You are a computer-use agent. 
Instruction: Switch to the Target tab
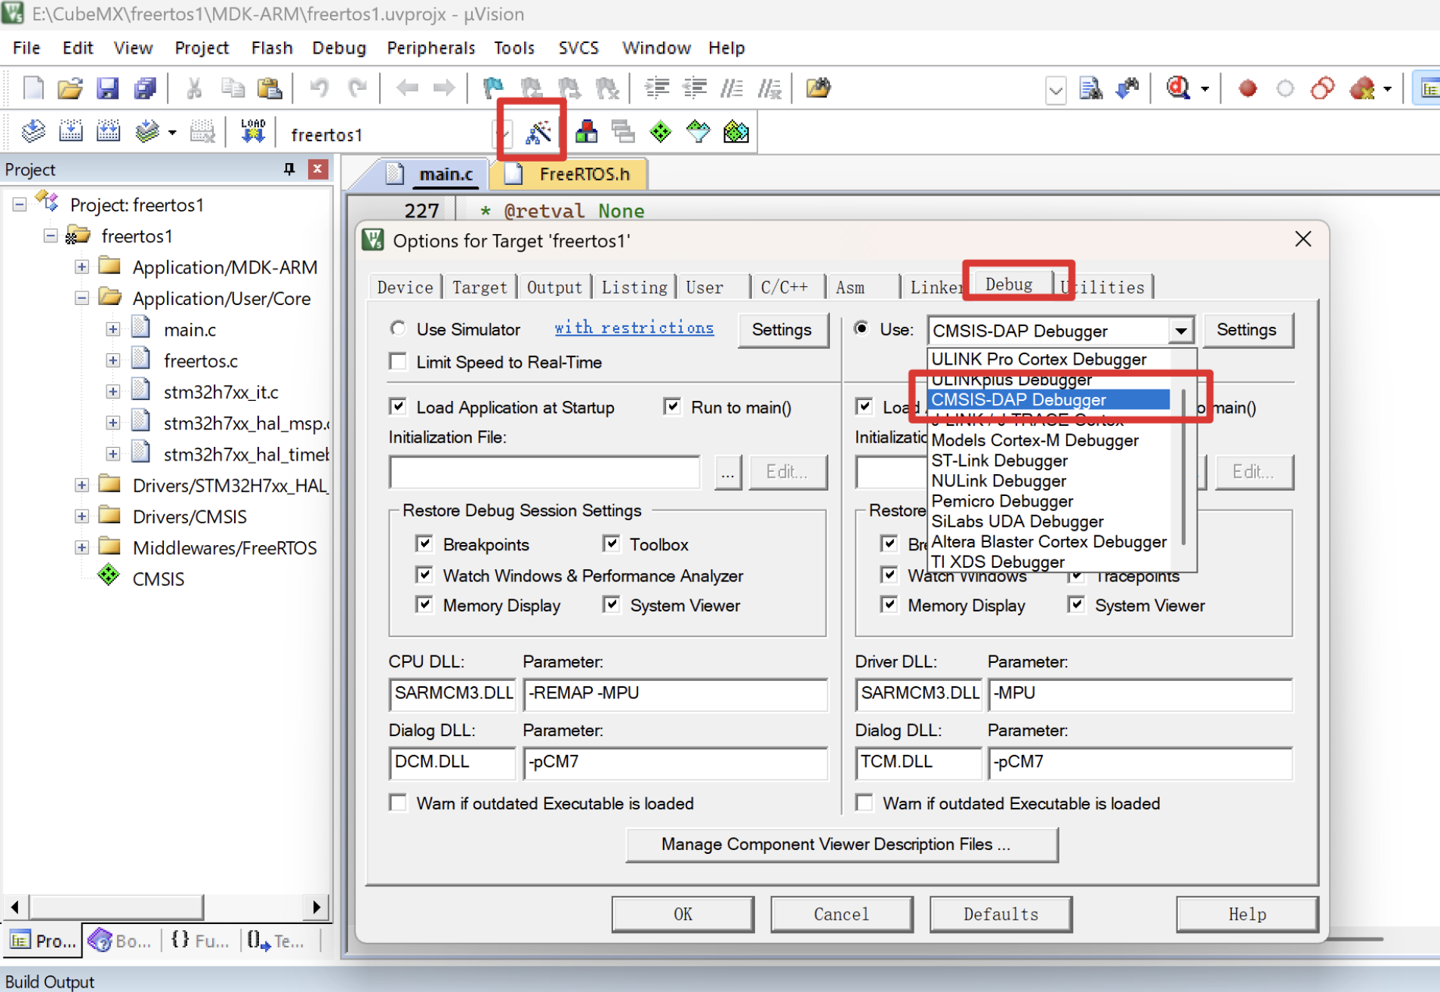click(x=479, y=288)
